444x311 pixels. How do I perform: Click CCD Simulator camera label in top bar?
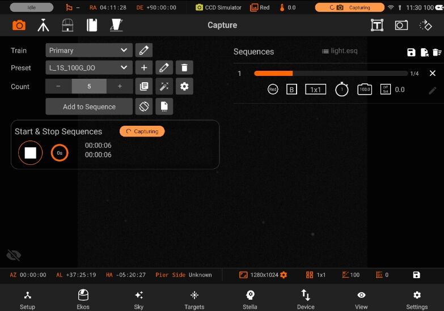(219, 7)
